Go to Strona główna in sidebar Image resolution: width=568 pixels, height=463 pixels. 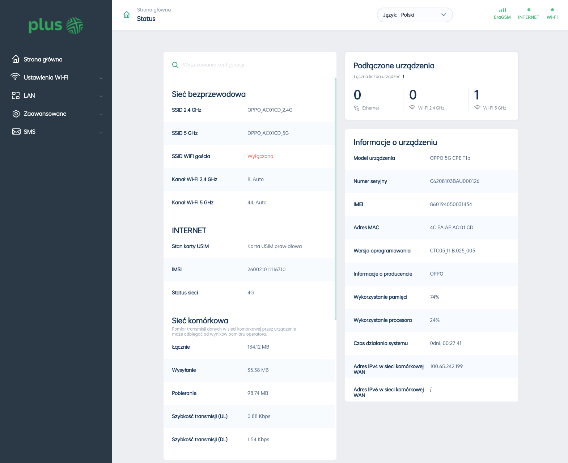tap(43, 59)
